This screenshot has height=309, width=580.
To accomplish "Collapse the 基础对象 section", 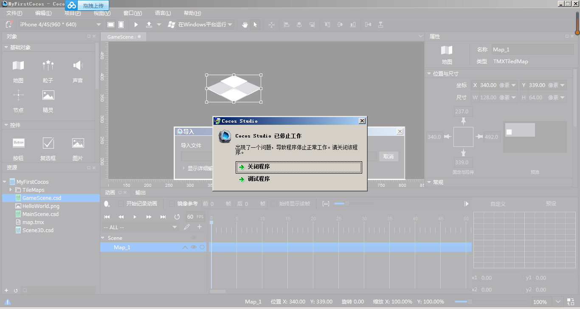I will click(6, 48).
